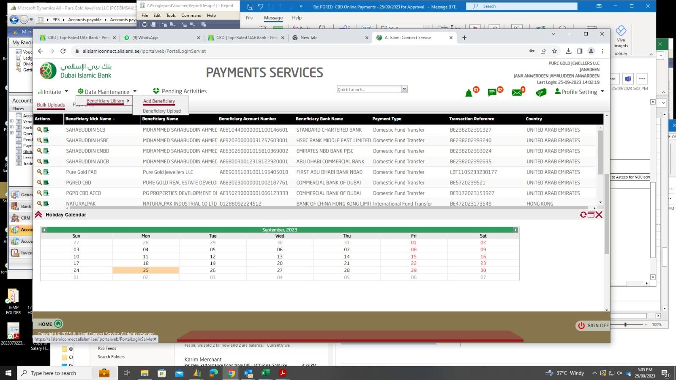Refresh the Holiday Calendar panel

point(583,214)
